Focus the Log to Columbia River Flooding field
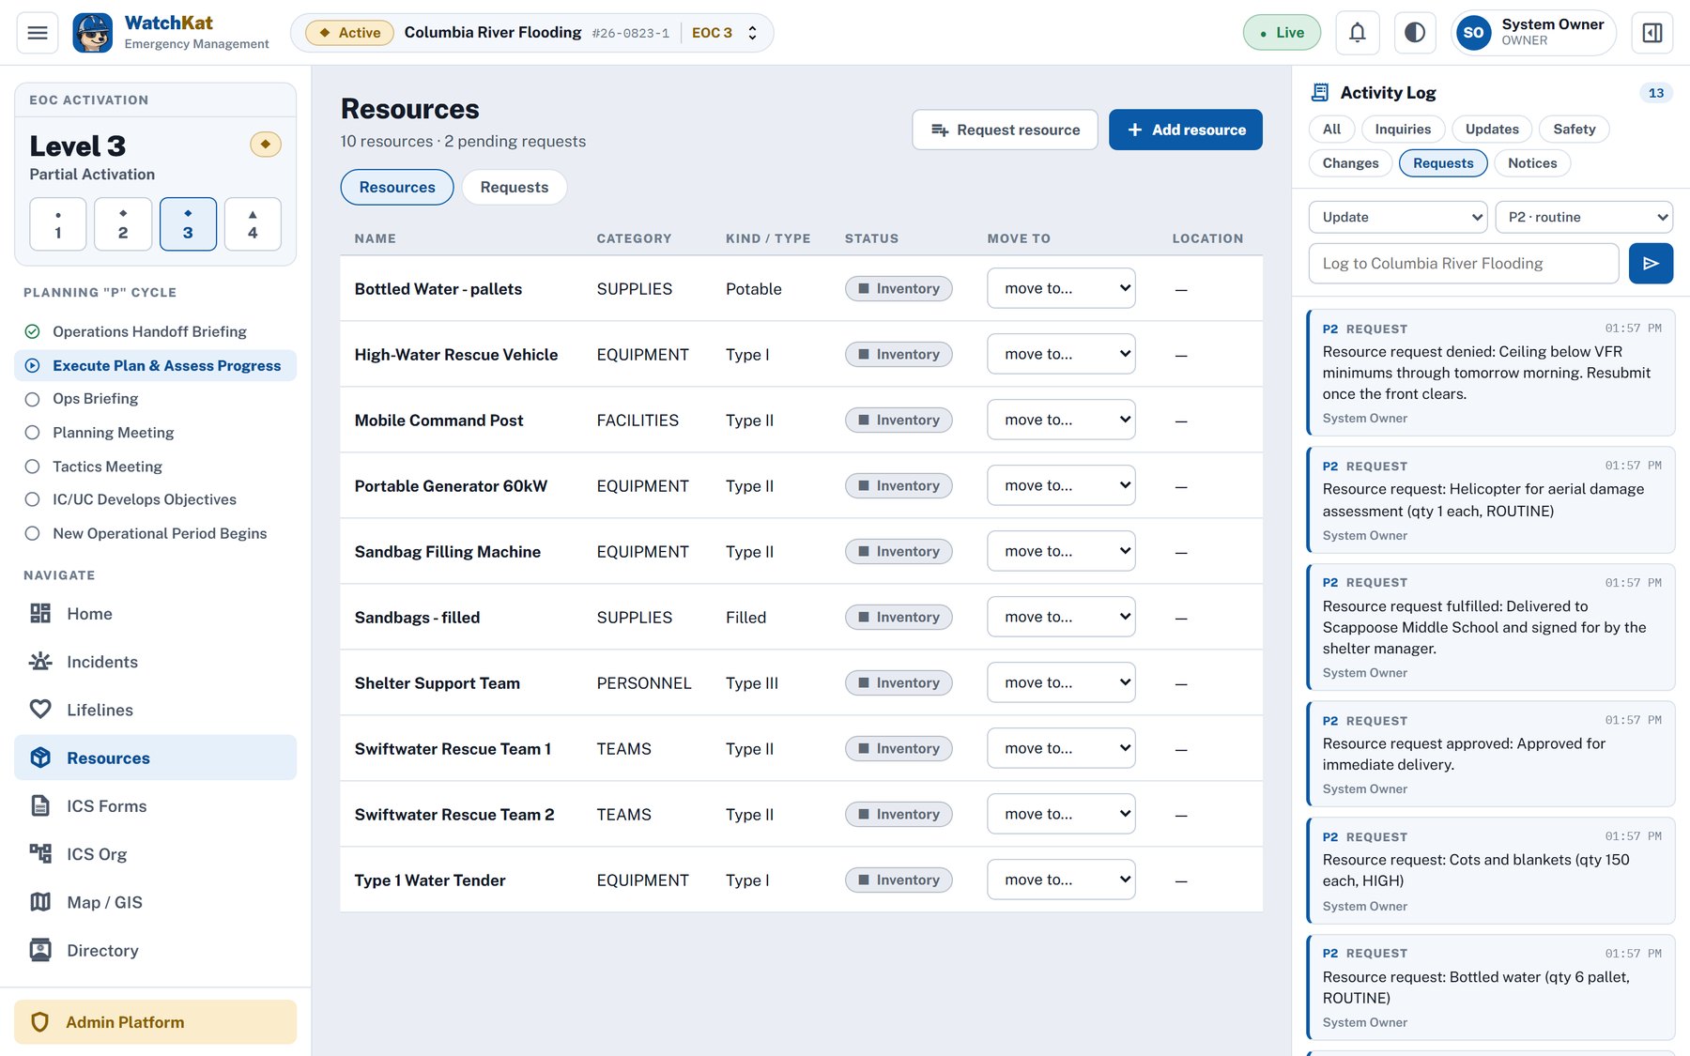 1463,264
